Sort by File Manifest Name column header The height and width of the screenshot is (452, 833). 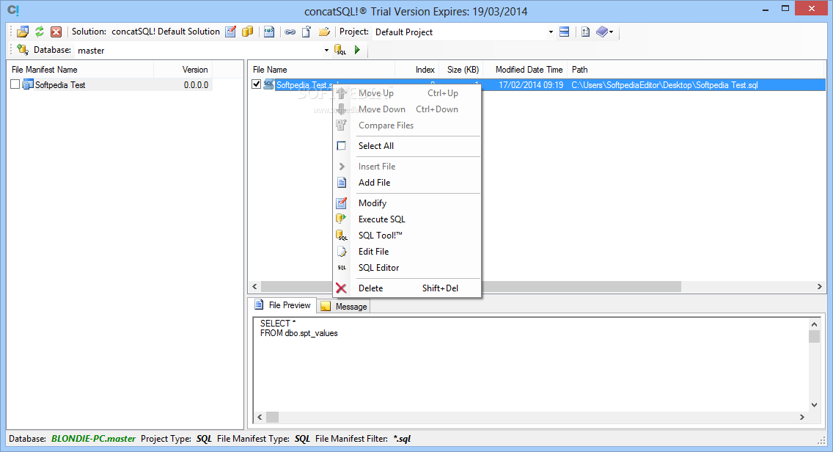(81, 70)
